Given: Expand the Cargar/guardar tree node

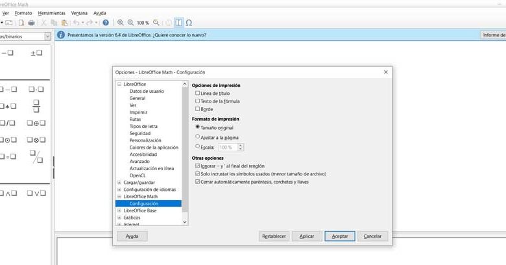Looking at the screenshot, I should [119, 183].
